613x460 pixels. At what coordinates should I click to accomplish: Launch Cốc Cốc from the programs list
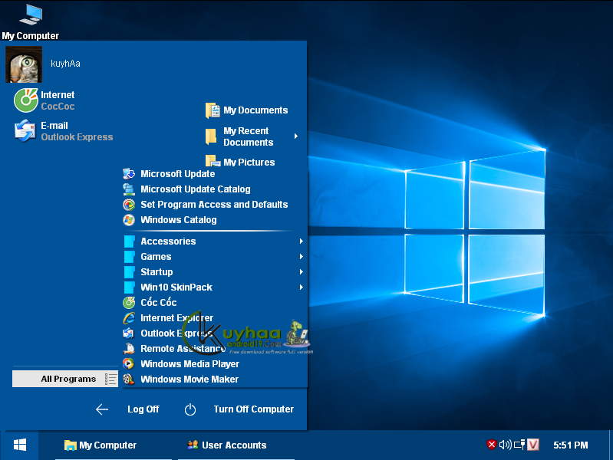coord(158,302)
